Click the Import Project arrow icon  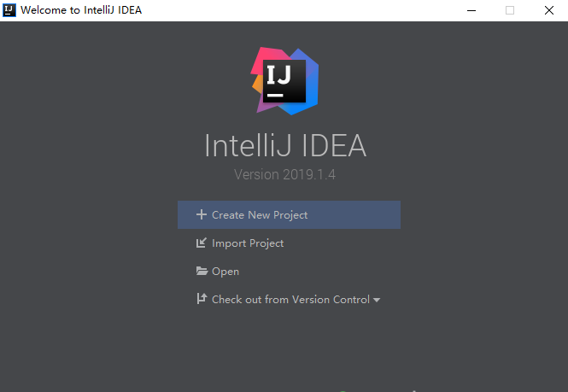pyautogui.click(x=202, y=243)
